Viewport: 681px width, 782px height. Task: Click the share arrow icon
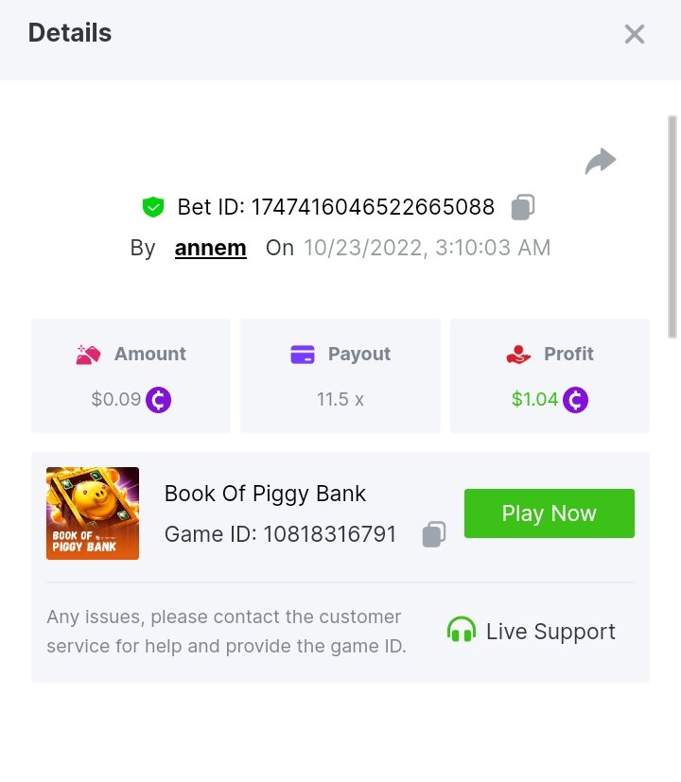[x=601, y=162]
